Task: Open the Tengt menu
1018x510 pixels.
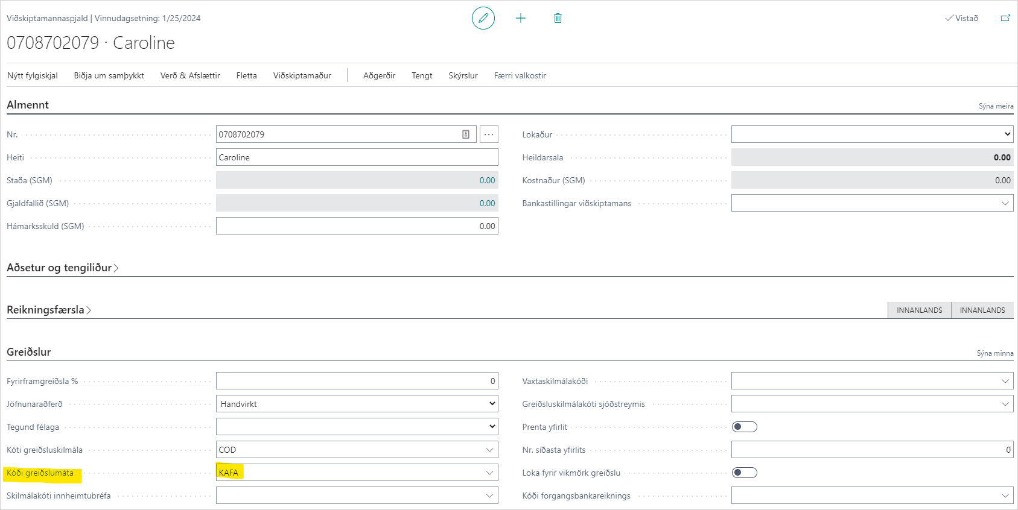Action: point(422,75)
